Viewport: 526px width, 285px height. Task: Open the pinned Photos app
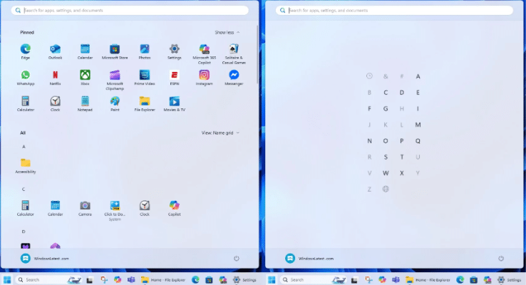click(x=145, y=51)
